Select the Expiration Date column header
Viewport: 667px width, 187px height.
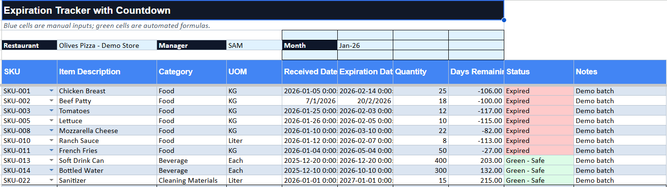(365, 72)
